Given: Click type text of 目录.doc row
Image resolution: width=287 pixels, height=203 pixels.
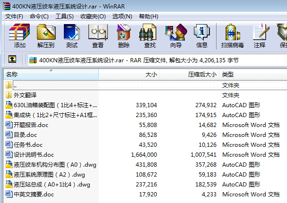Looking at the screenshot, I should pyautogui.click(x=251, y=135).
